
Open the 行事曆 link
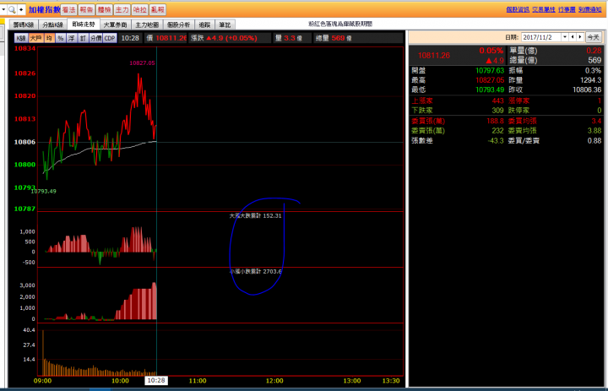pos(567,9)
